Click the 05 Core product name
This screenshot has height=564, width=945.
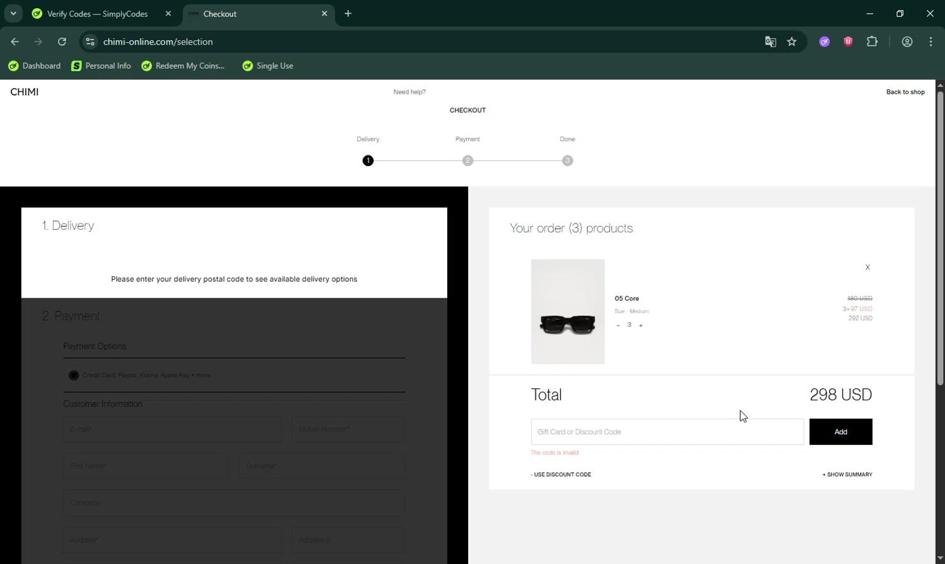pos(627,298)
